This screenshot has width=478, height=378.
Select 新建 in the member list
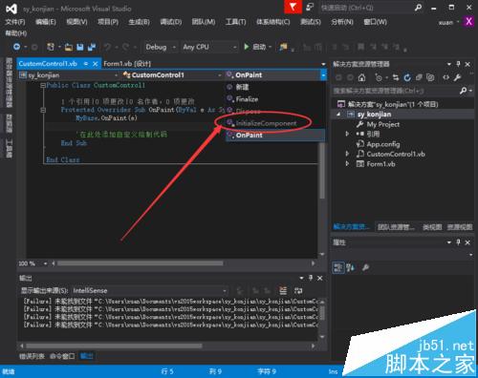coord(275,87)
